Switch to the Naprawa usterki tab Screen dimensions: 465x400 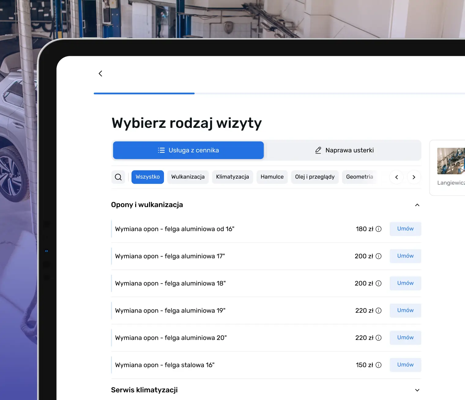[x=344, y=150]
